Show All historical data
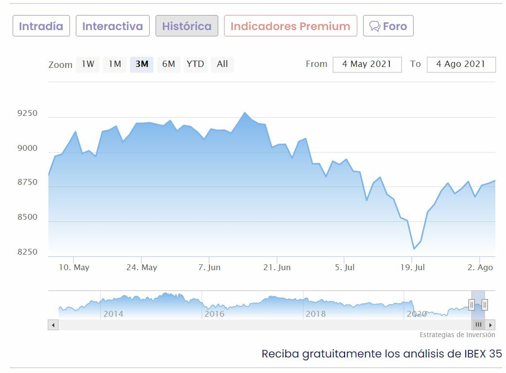The width and height of the screenshot is (506, 373). (222, 64)
